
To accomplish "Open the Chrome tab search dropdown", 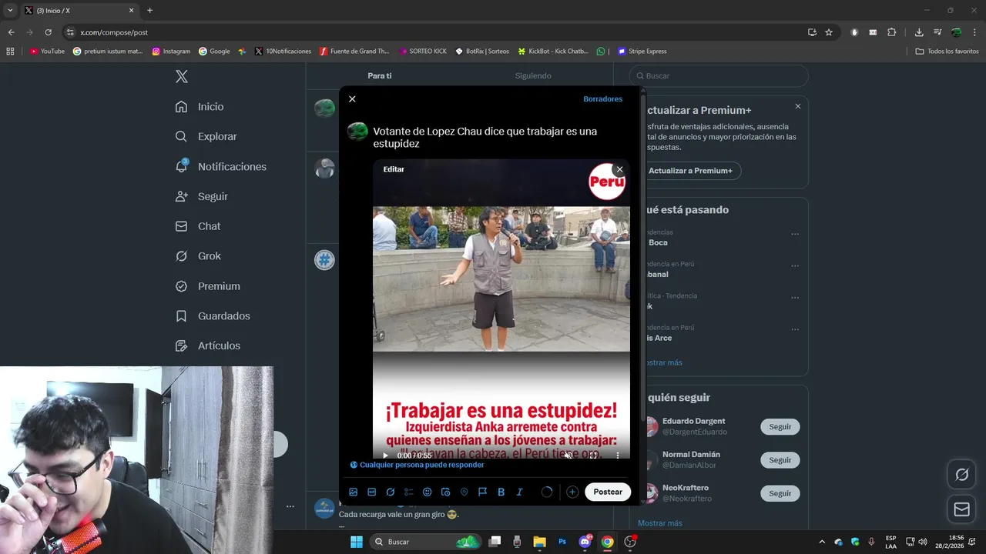I will tap(10, 11).
